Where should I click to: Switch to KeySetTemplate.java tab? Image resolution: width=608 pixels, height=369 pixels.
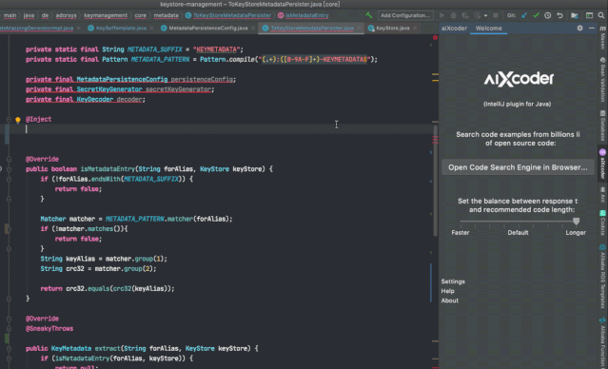tap(121, 29)
